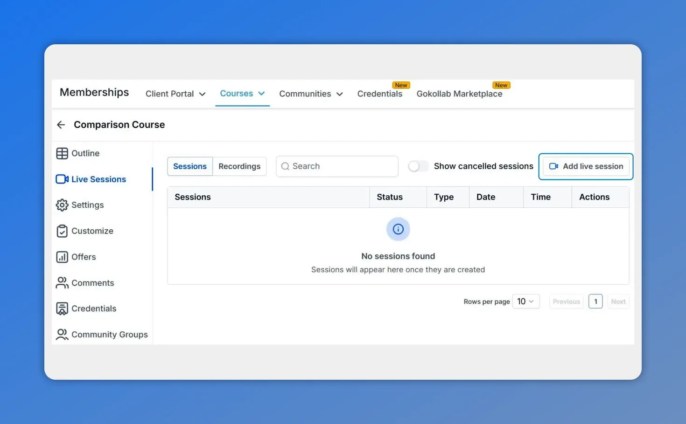Viewport: 686px width, 424px height.
Task: Enable Show cancelled sessions
Action: 418,166
